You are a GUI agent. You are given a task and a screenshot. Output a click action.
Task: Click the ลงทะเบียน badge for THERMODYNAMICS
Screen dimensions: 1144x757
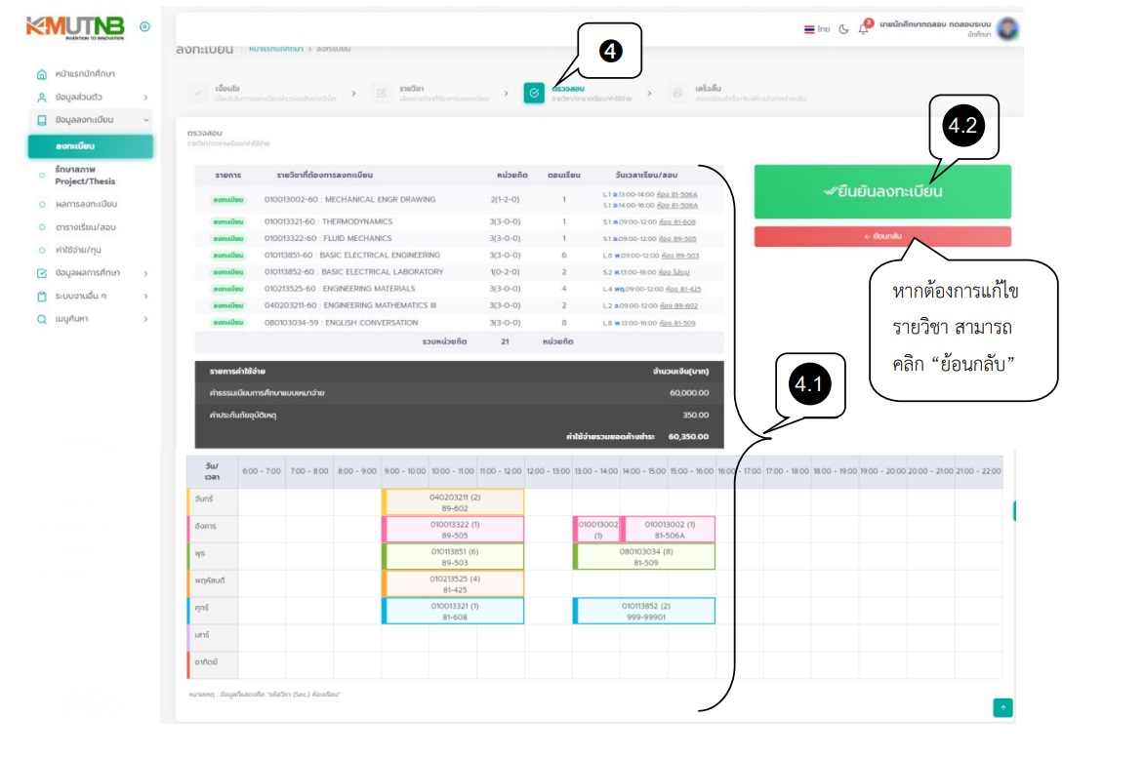pos(228,221)
